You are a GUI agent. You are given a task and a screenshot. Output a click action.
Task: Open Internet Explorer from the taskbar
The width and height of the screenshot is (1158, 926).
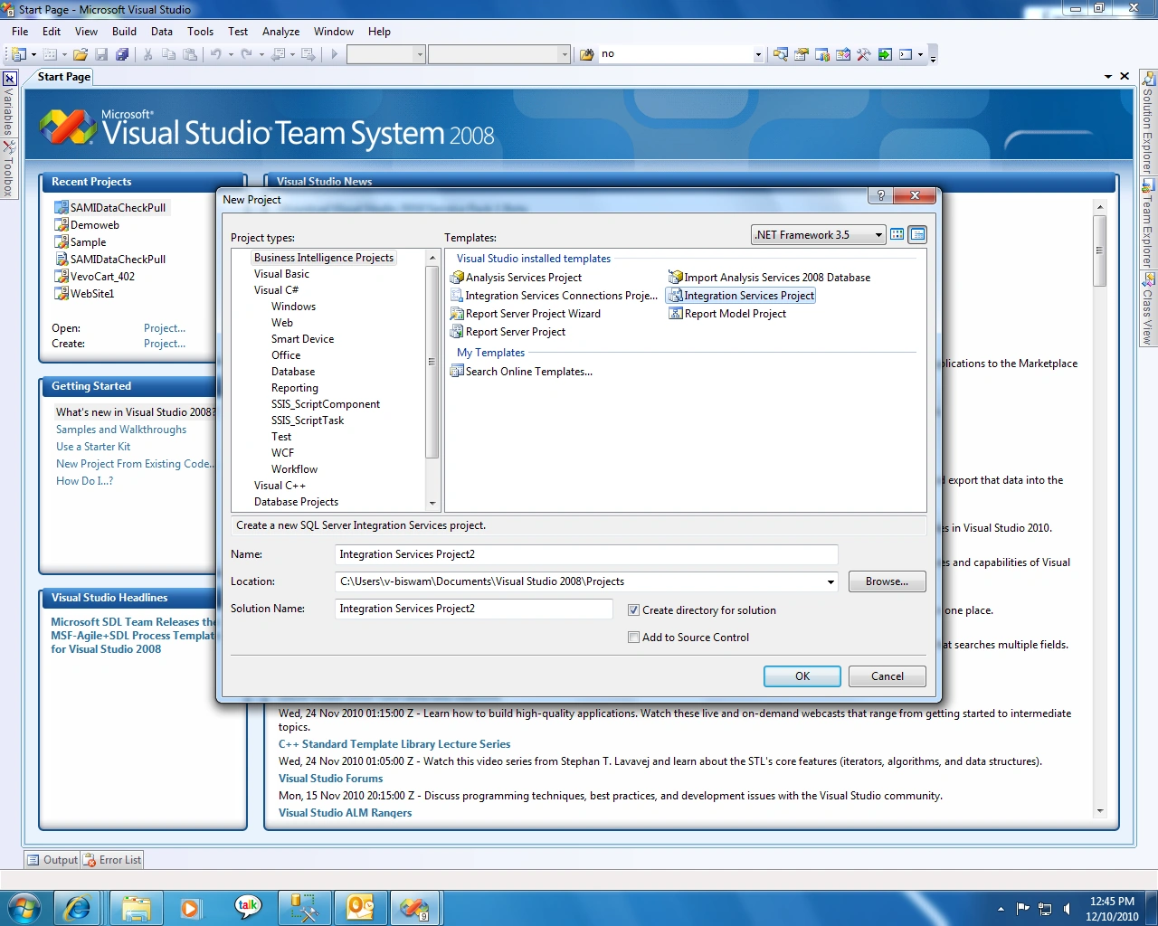(x=77, y=908)
